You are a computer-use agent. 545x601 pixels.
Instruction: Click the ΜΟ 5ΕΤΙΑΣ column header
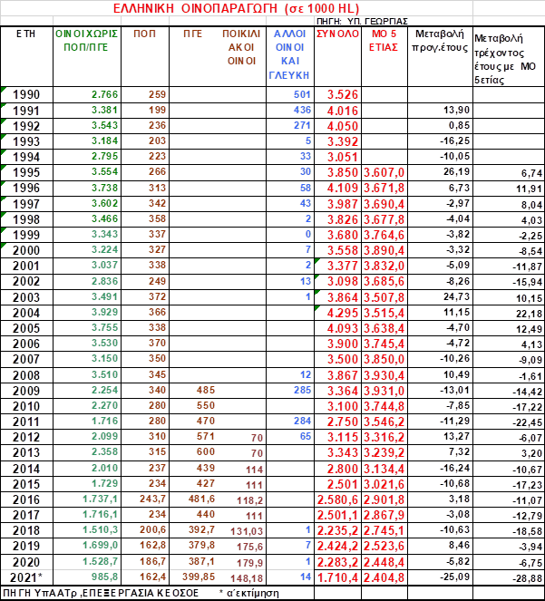pos(385,40)
